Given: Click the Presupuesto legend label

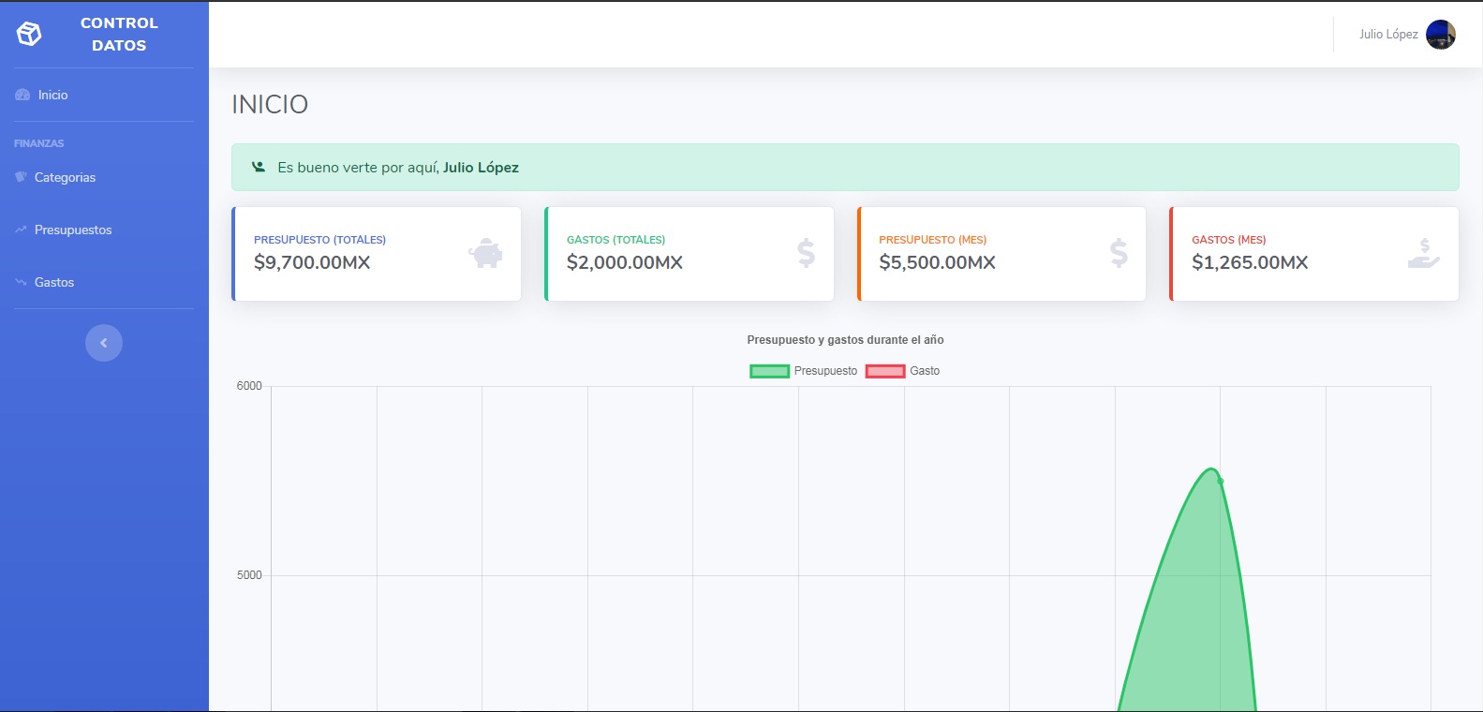Looking at the screenshot, I should point(825,371).
